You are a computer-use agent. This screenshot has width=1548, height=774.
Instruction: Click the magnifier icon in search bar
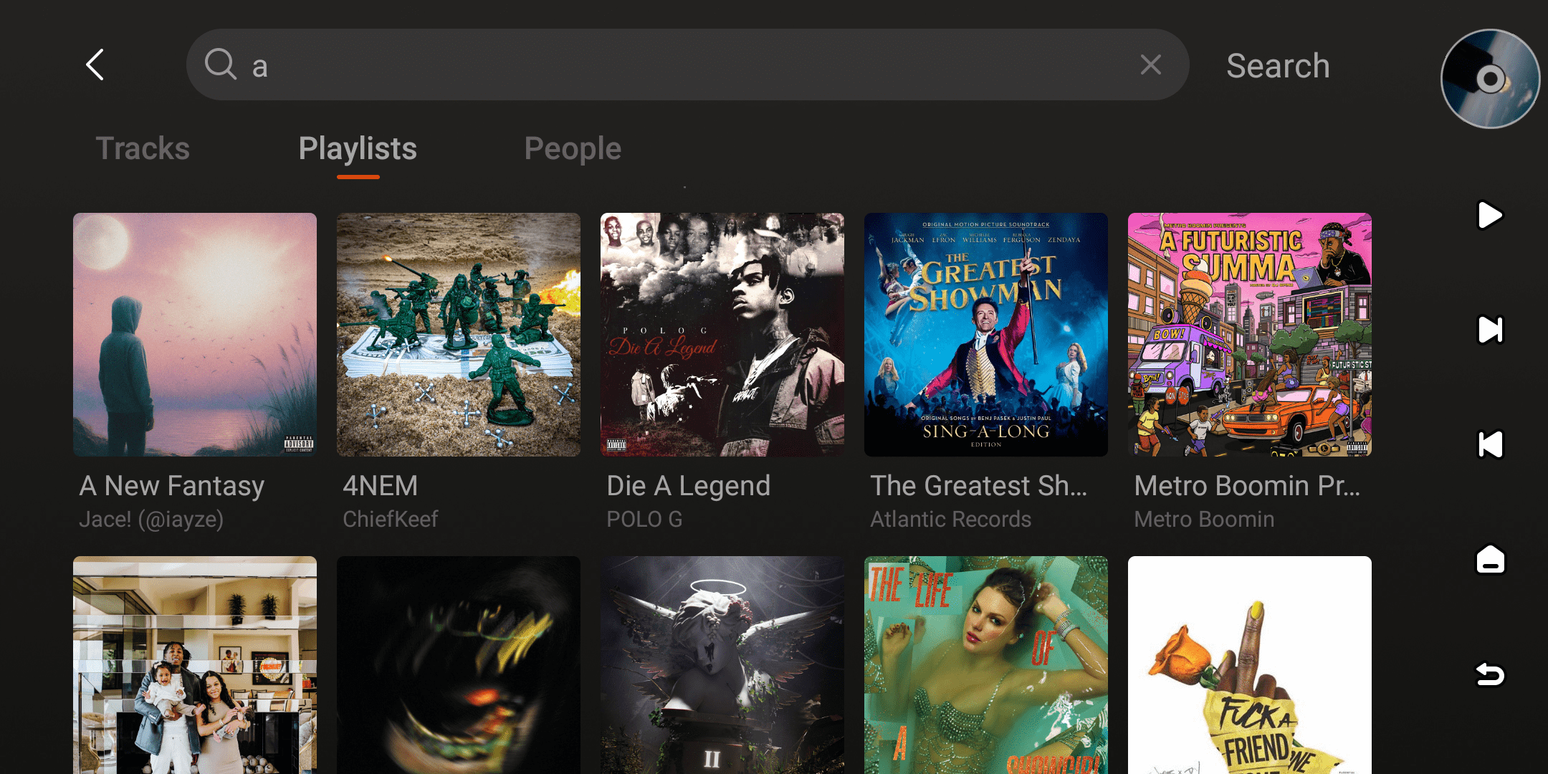click(x=220, y=64)
